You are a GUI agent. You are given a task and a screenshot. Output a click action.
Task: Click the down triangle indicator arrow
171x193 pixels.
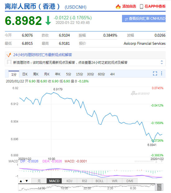coord(27,181)
